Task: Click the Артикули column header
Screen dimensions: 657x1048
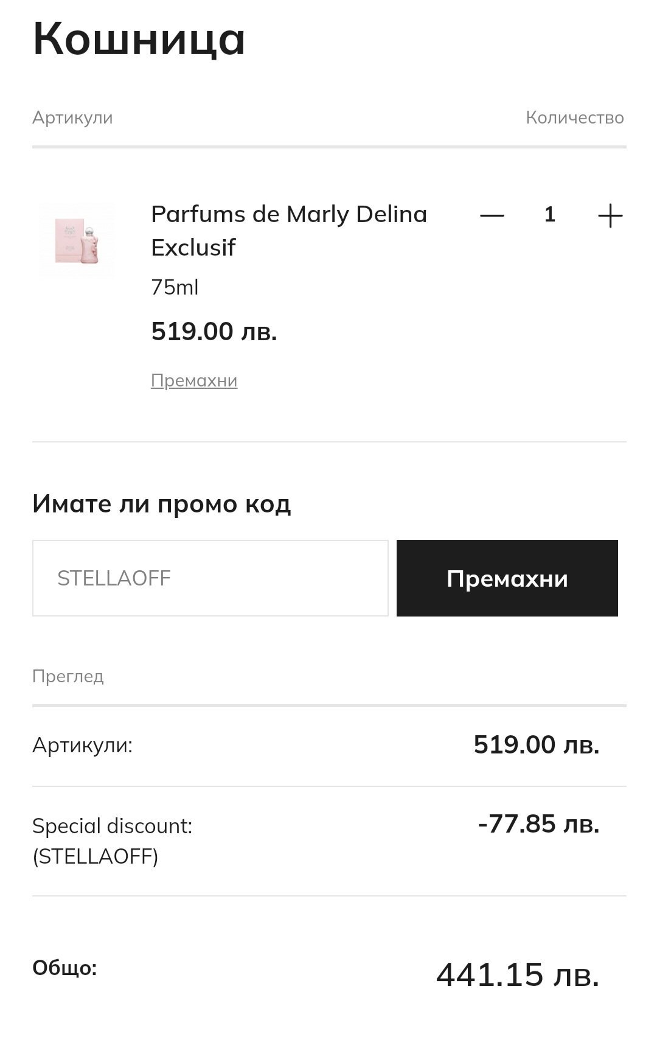Action: 72,117
